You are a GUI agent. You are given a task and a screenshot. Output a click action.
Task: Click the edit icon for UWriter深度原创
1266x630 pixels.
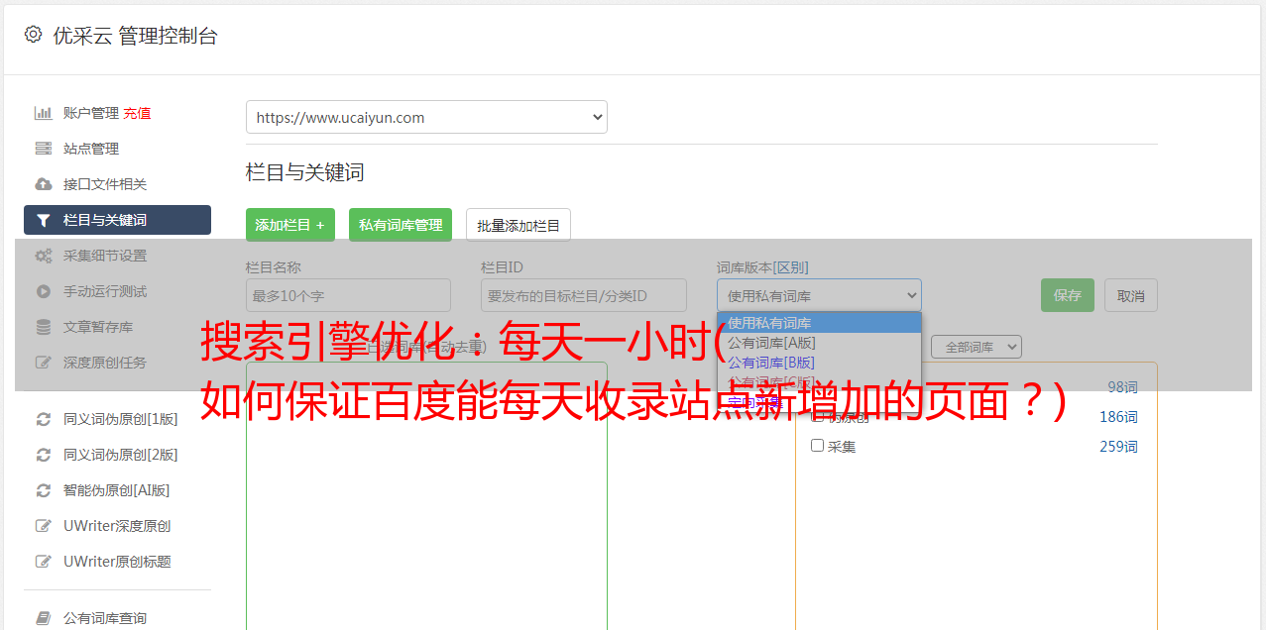pyautogui.click(x=44, y=526)
